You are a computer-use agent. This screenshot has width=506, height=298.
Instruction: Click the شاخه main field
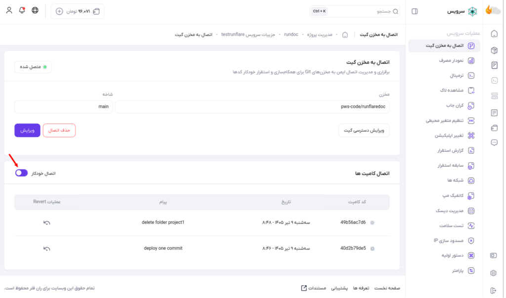(64, 107)
